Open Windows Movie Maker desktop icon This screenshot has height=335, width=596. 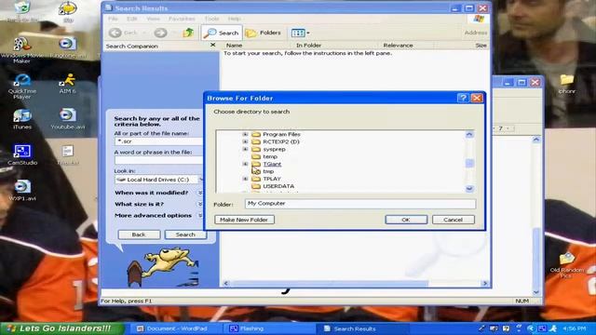point(22,50)
